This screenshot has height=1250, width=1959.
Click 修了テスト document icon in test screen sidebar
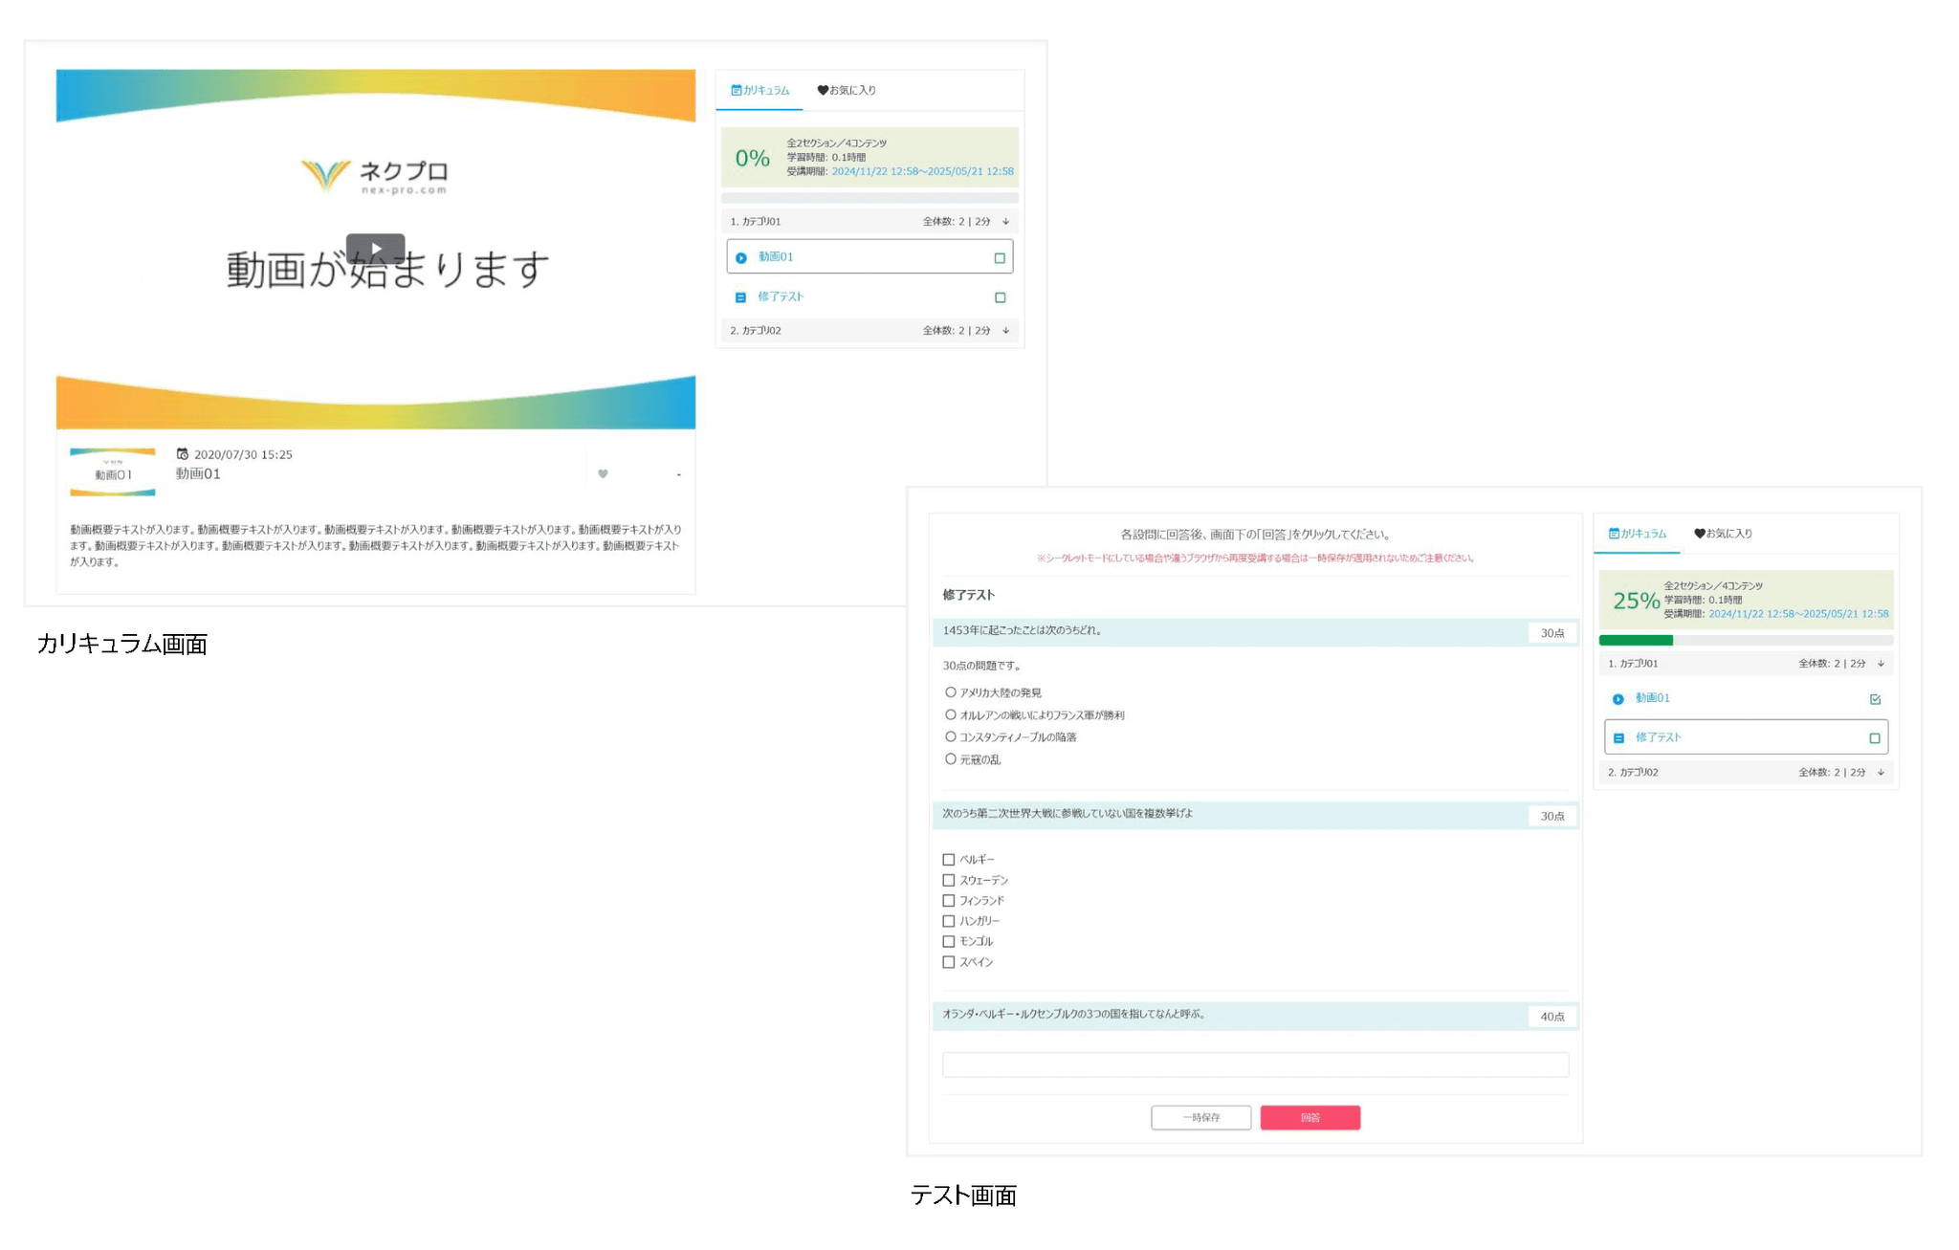[1618, 738]
